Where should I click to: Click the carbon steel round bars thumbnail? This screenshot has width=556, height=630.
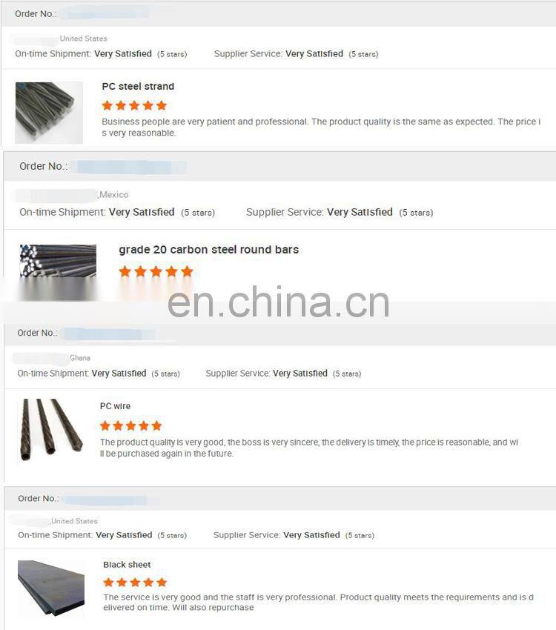click(59, 272)
